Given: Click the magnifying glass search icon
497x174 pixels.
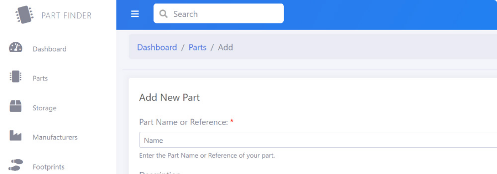Looking at the screenshot, I should tap(163, 14).
